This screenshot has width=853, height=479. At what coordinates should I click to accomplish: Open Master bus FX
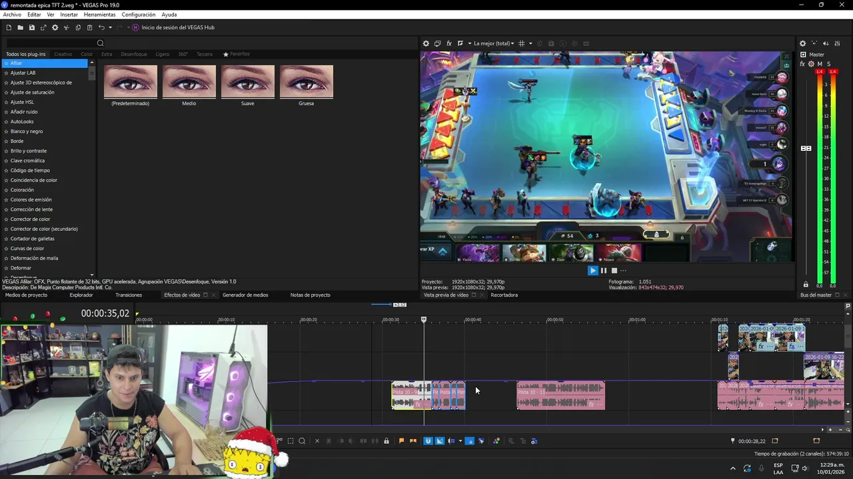pos(802,64)
